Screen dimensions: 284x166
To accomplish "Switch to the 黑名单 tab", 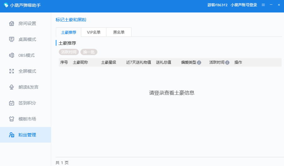I will [119, 32].
